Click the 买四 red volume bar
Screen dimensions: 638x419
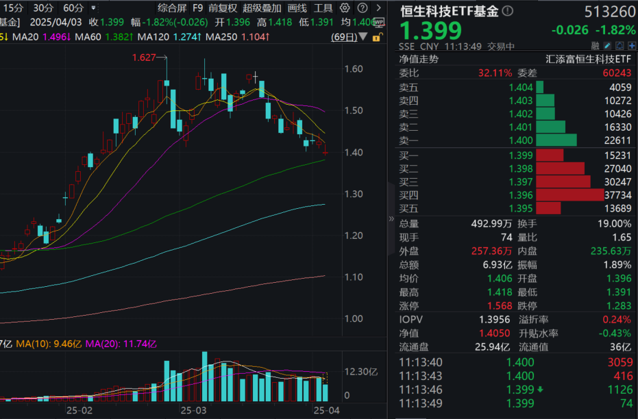pyautogui.click(x=570, y=195)
